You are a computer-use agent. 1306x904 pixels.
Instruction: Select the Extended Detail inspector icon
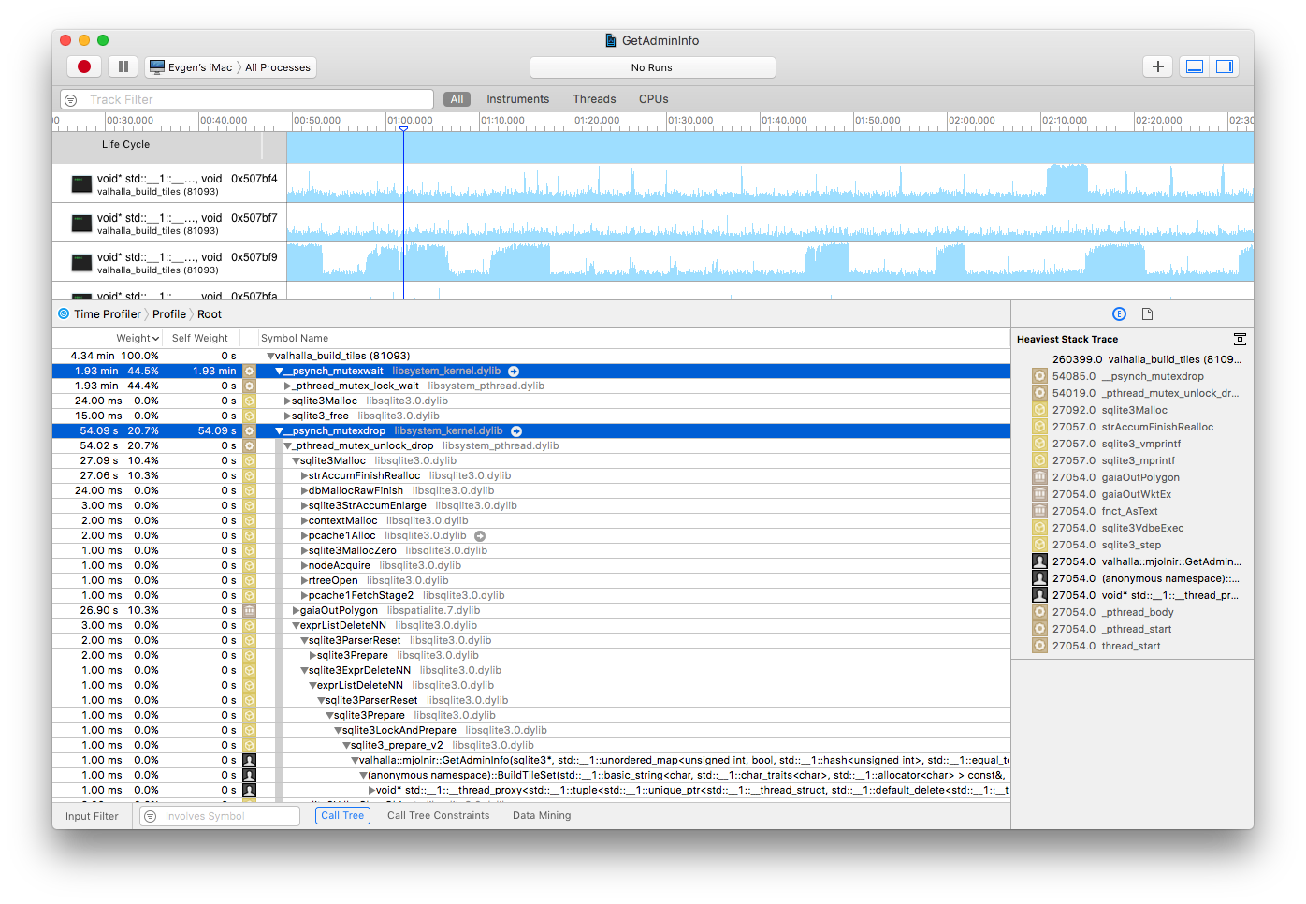click(1119, 313)
